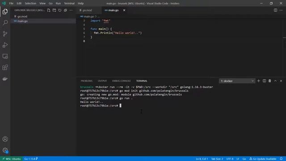
Task: Collapse folders in Explorer
Action: tap(65, 10)
